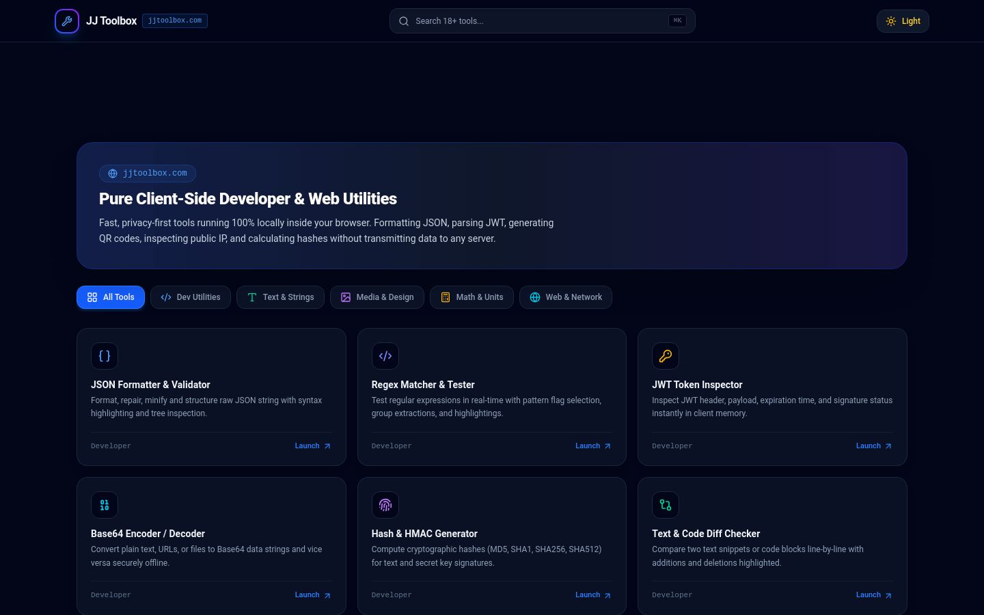The image size is (984, 615).
Task: Launch the Hash & HMAC Generator
Action: point(593,595)
